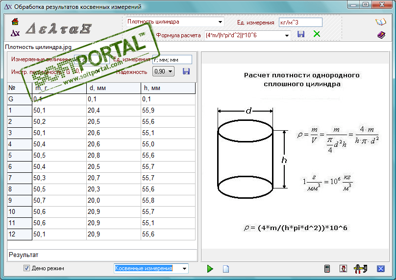Expand the Косвенные измерения mode dropdown
This screenshot has width=396, height=280.
[185, 268]
